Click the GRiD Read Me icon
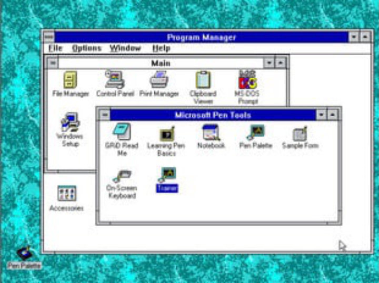This screenshot has width=379, height=283. (x=121, y=132)
